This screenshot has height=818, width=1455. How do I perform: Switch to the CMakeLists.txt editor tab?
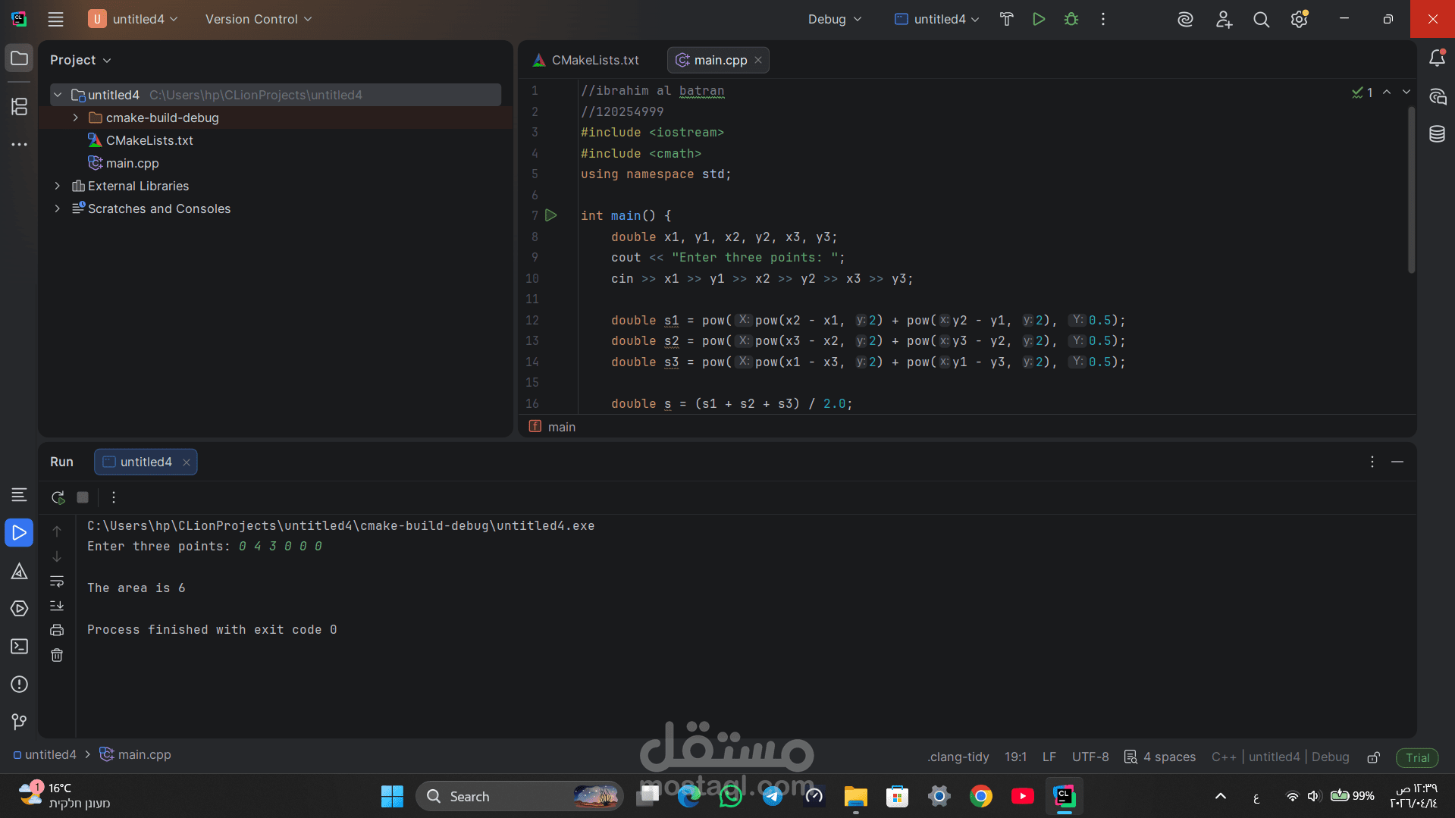pos(585,60)
